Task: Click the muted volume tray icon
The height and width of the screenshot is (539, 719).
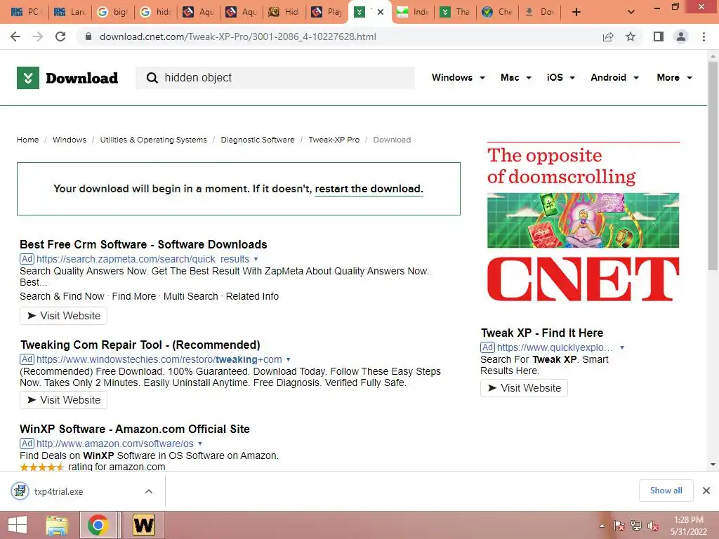Action: pos(652,526)
